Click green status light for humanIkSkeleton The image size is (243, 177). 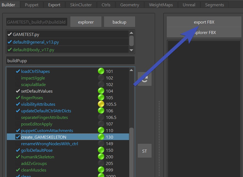[x=101, y=157]
